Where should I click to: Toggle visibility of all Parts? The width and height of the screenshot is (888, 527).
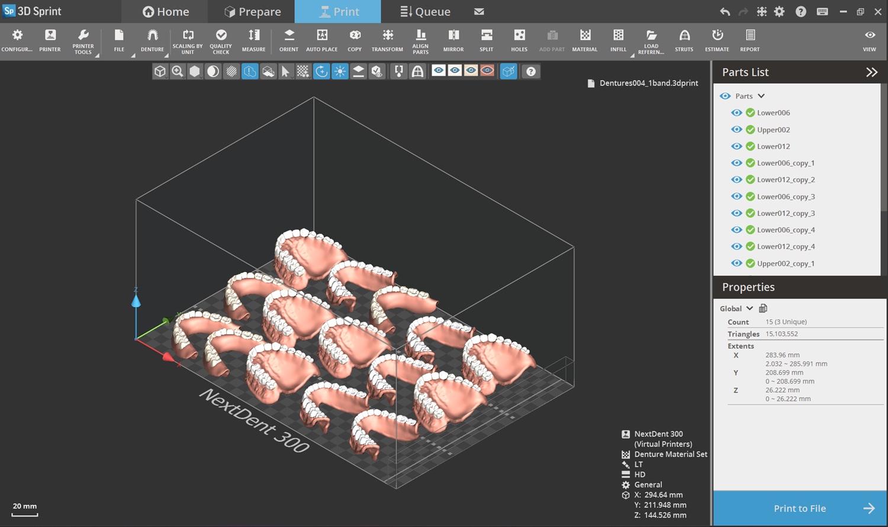(725, 96)
